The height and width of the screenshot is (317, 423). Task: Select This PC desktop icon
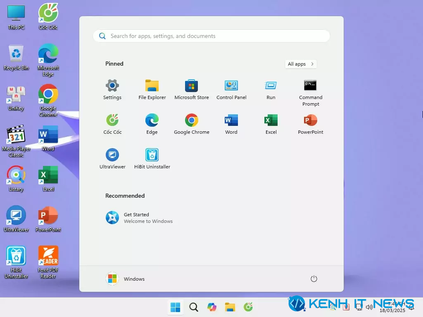click(x=16, y=17)
